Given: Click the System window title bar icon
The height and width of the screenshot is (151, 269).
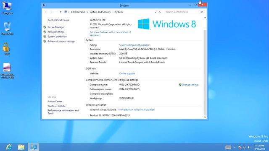Looking at the screenshot, I should point(44,5).
